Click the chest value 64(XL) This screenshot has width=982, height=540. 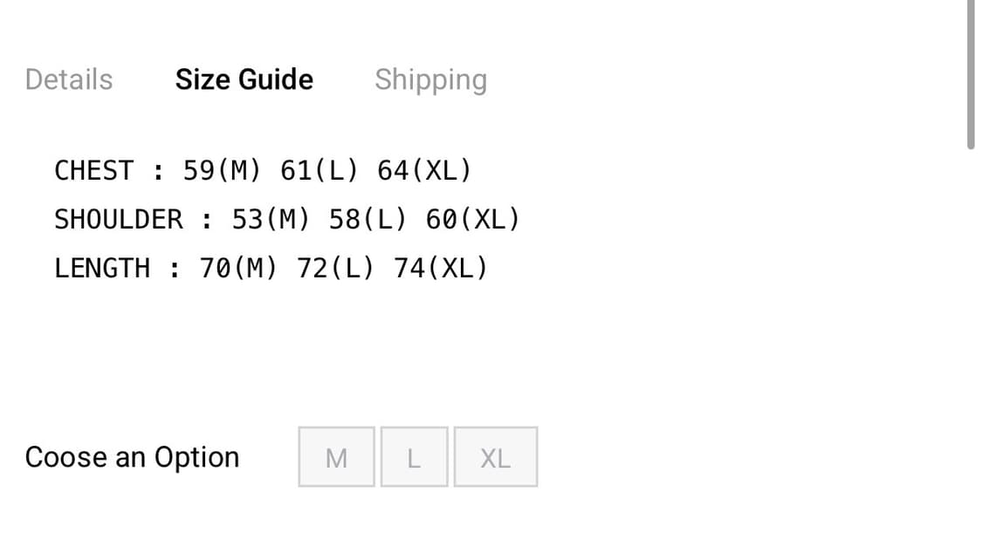[424, 170]
